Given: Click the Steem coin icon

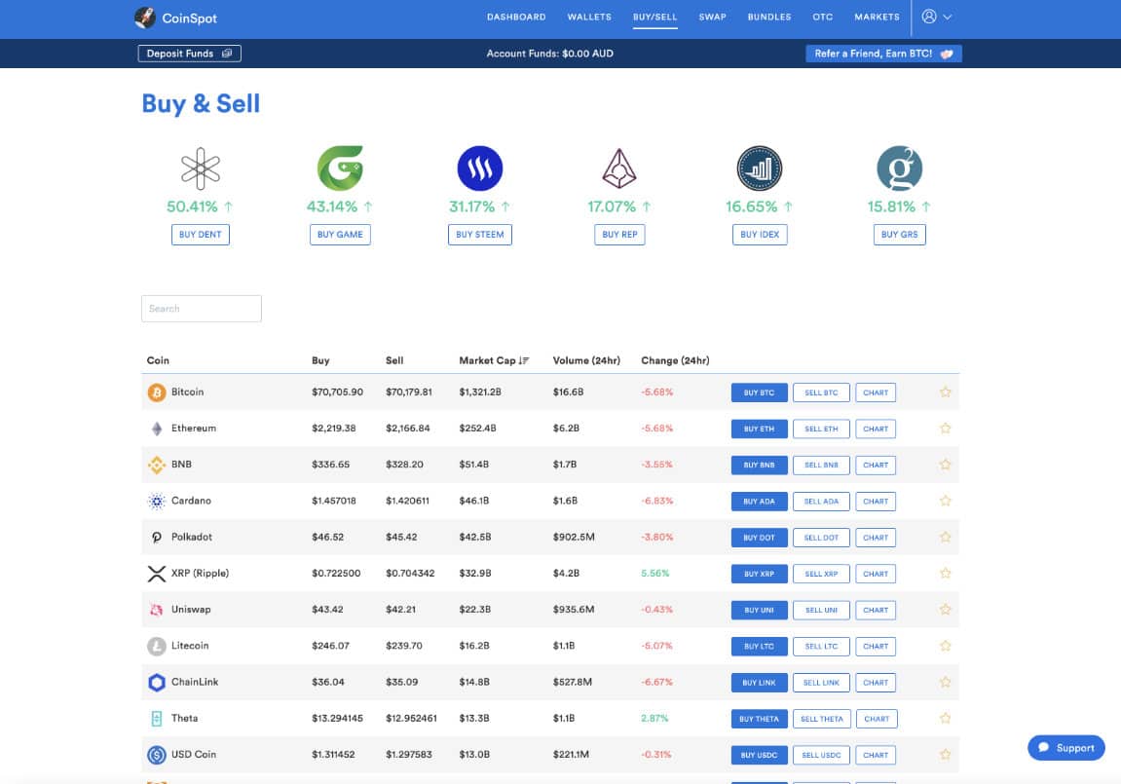Looking at the screenshot, I should (479, 167).
